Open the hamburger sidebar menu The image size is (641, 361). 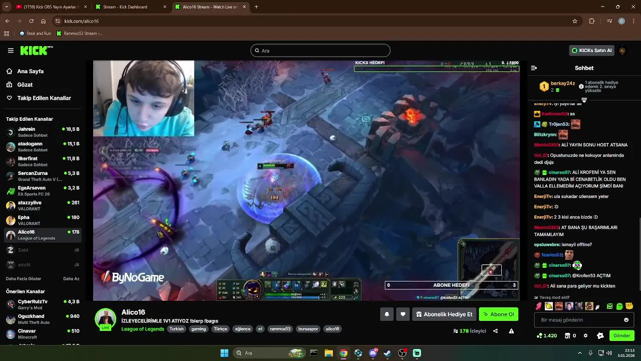pos(11,51)
